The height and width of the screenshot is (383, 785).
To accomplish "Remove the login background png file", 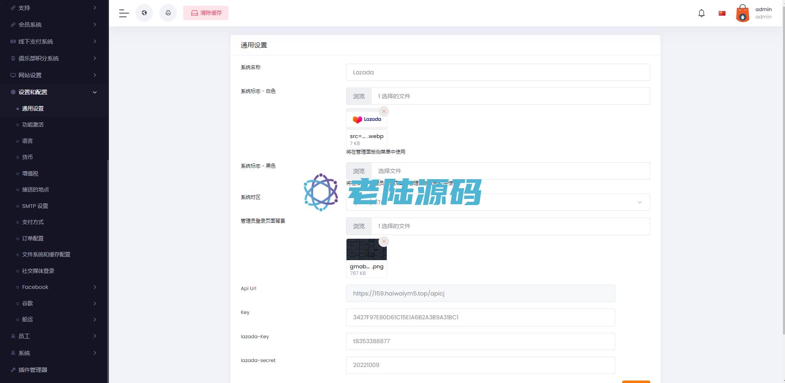I will tap(384, 241).
